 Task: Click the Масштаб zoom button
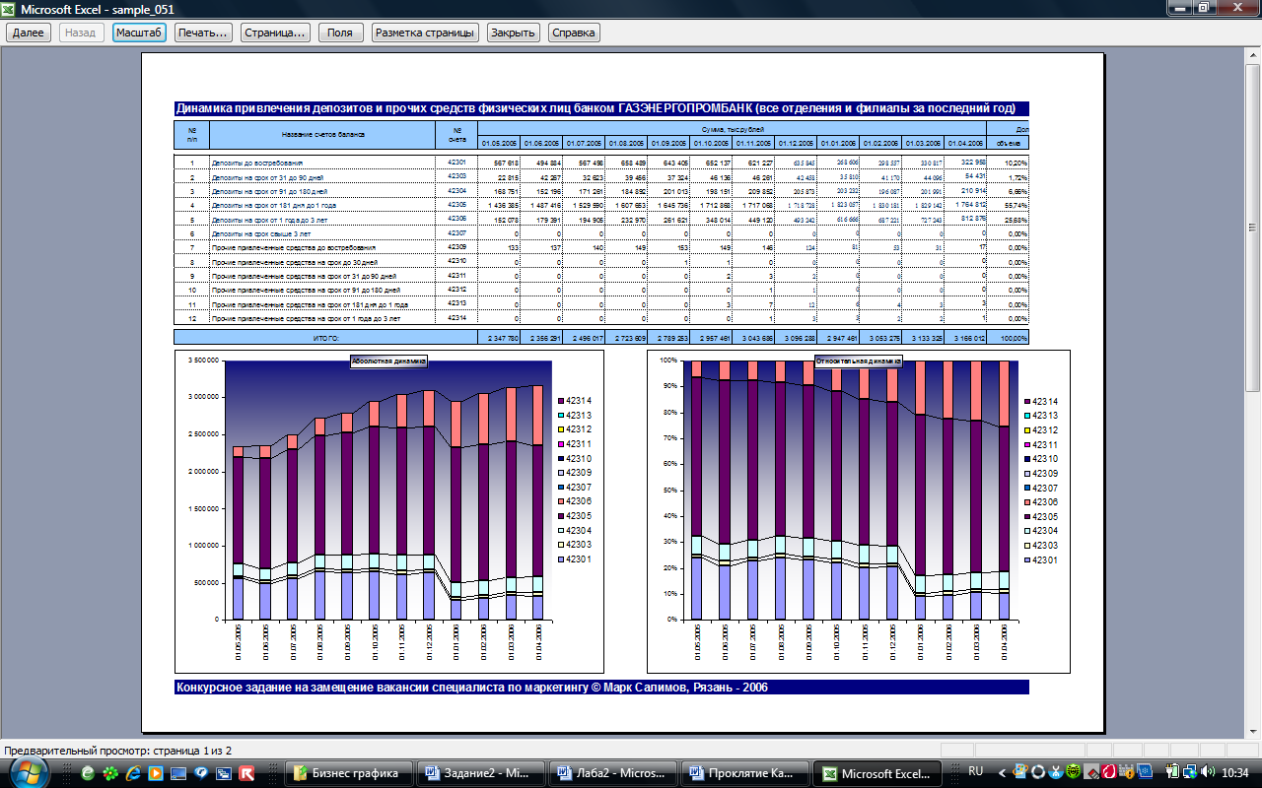tap(139, 33)
